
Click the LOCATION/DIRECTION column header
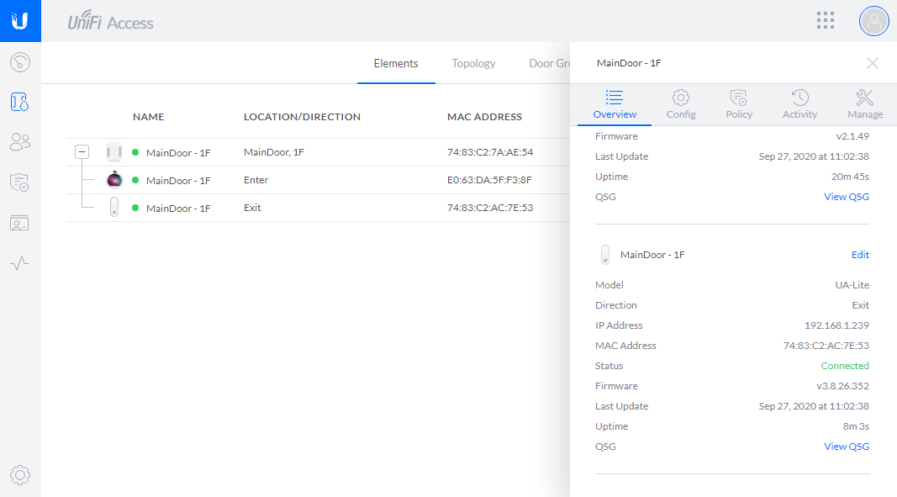click(302, 117)
